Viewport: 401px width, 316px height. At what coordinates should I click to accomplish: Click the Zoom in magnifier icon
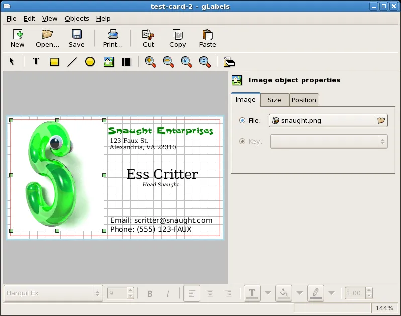pyautogui.click(x=150, y=62)
